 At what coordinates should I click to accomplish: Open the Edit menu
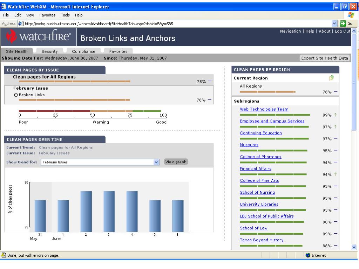[x=18, y=15]
